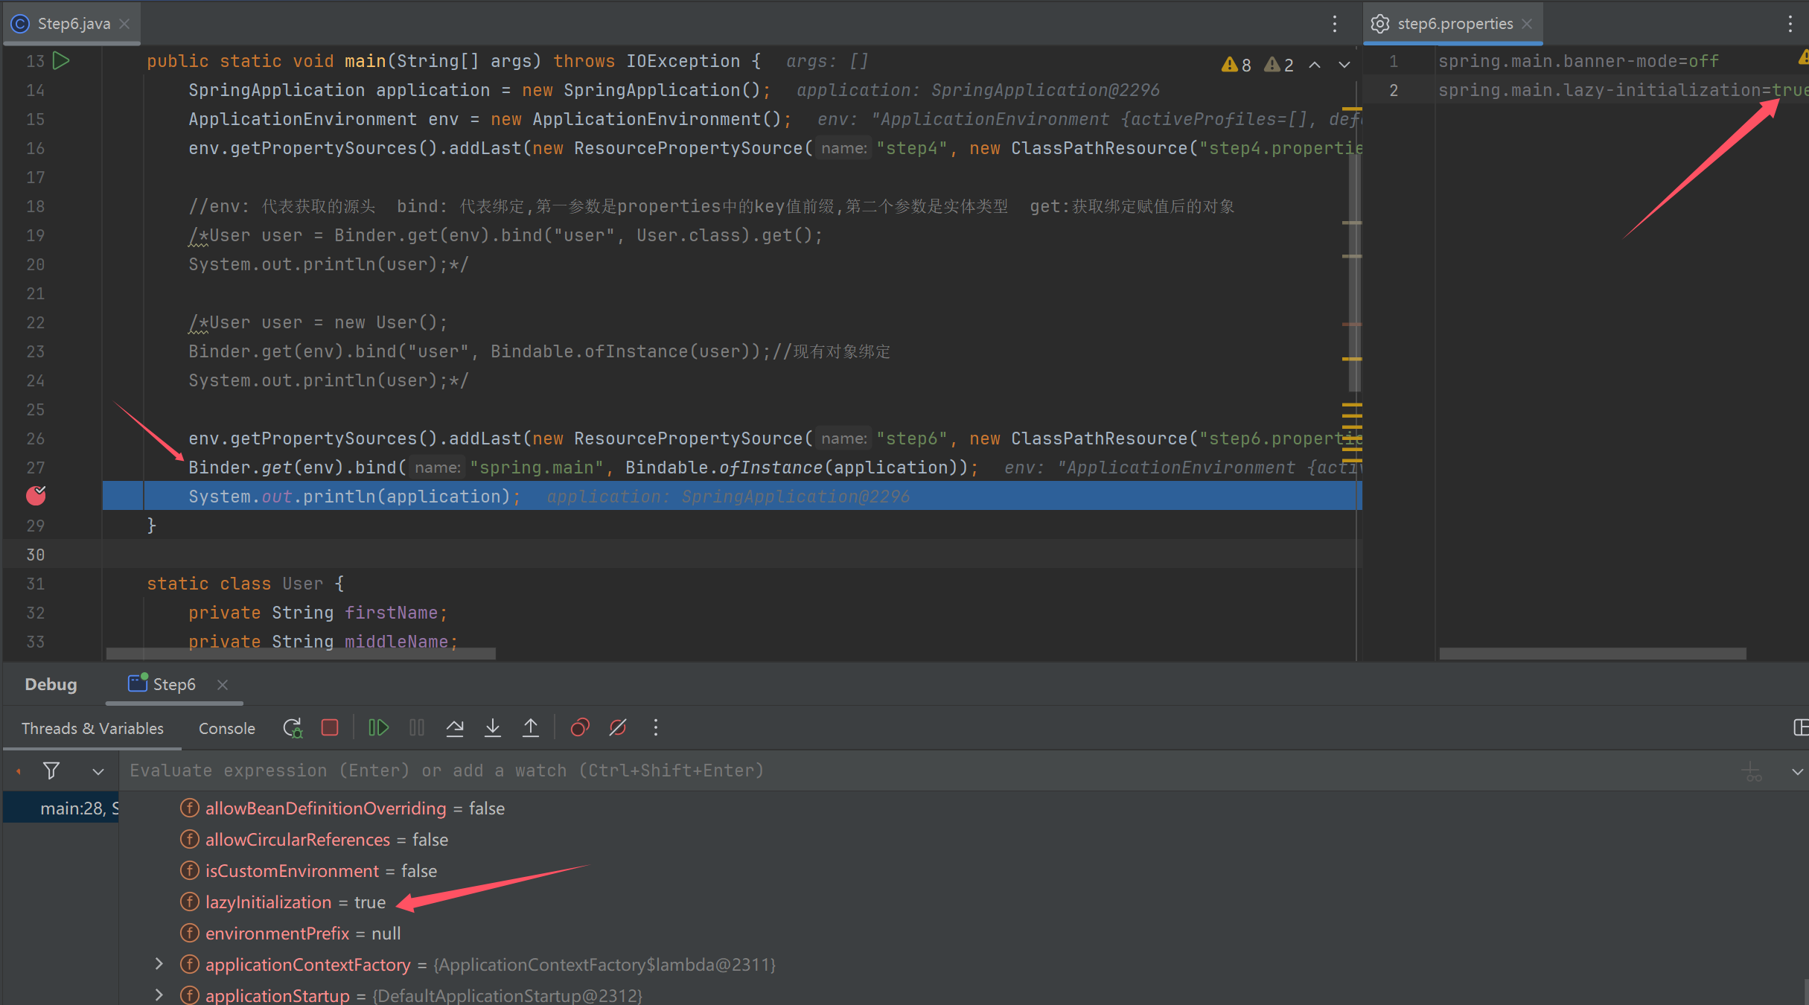Resume program execution
Viewport: 1809px width, 1005px height.
pos(378,727)
